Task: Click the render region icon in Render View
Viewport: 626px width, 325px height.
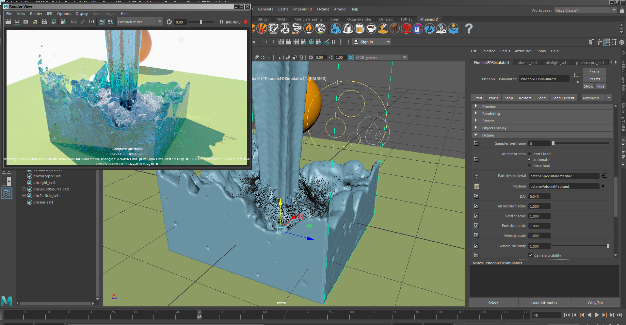Action: 17,22
